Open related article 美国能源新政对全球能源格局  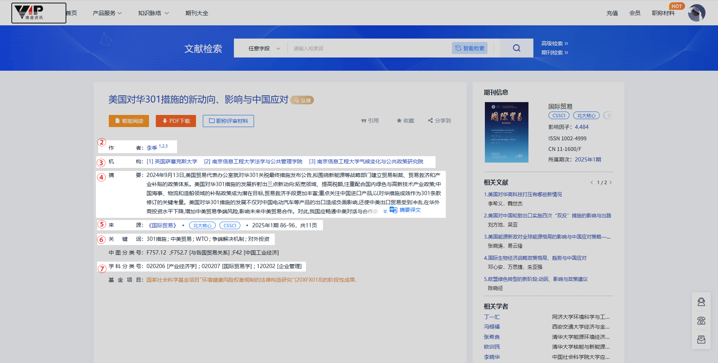pos(547,237)
